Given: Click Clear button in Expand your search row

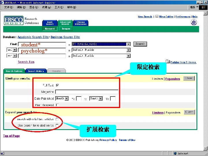Looking at the screenshot, I should point(189,112).
